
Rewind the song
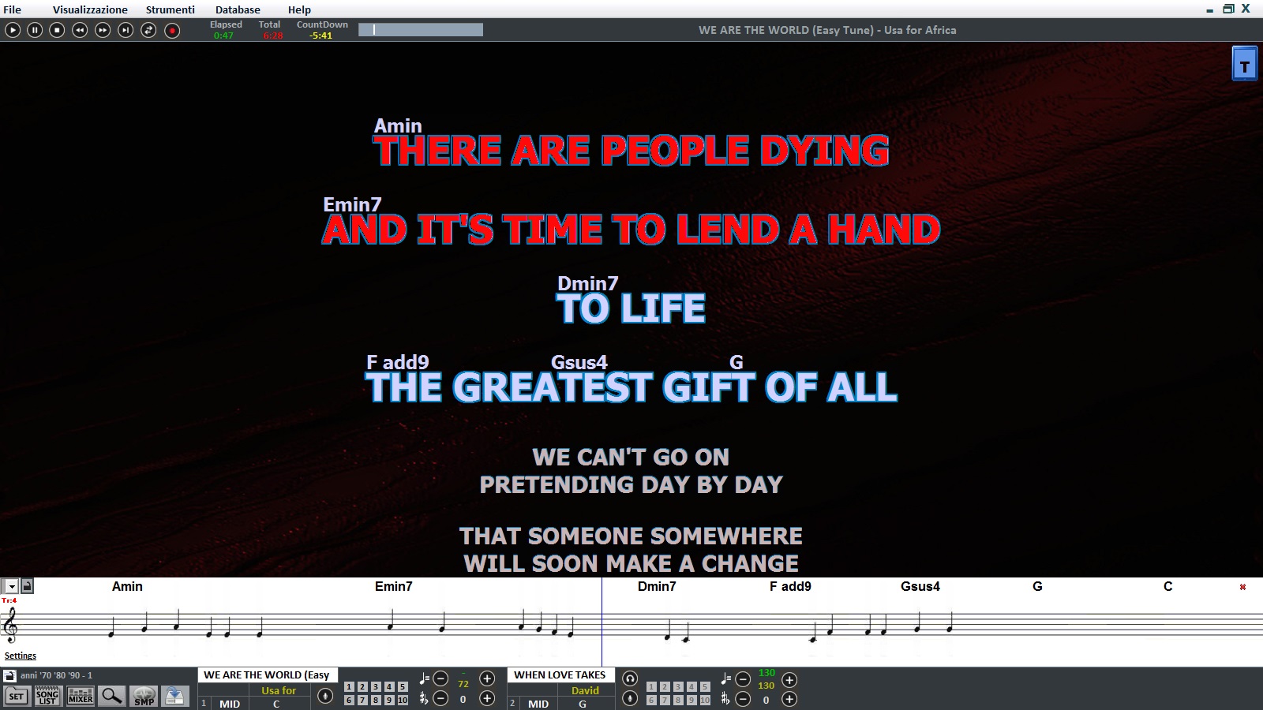(80, 30)
